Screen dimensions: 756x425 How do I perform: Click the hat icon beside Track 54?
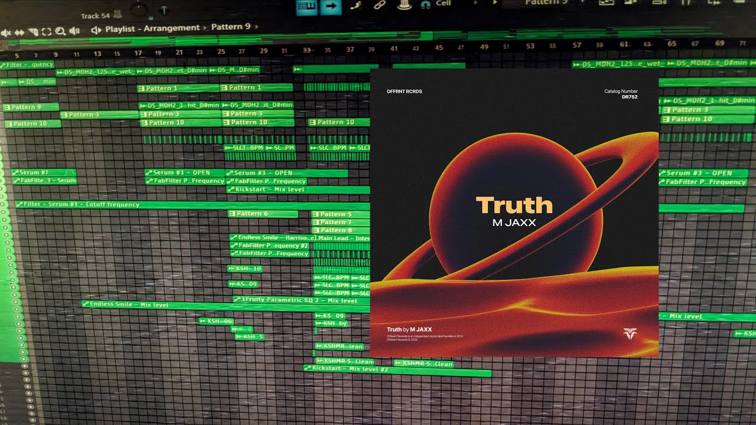(x=118, y=14)
